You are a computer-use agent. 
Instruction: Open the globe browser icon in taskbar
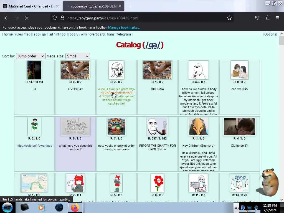[x=59, y=207]
